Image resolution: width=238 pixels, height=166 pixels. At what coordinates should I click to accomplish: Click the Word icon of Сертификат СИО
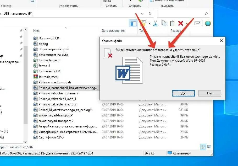[35, 137]
